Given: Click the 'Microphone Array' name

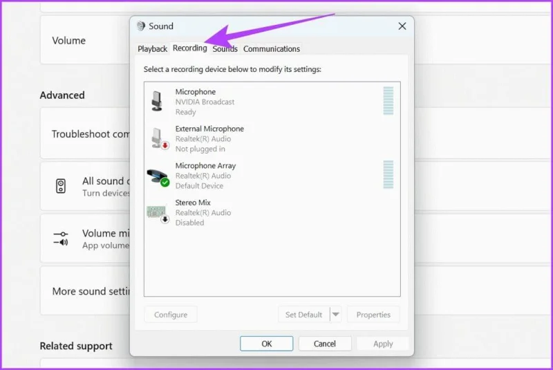Looking at the screenshot, I should pos(205,166).
